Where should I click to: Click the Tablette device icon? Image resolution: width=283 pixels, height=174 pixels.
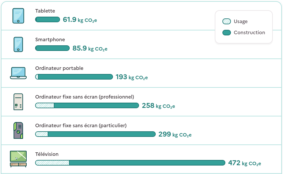coord(18,15)
